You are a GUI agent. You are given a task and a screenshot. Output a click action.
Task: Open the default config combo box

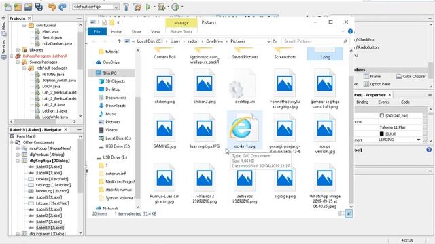pyautogui.click(x=96, y=7)
